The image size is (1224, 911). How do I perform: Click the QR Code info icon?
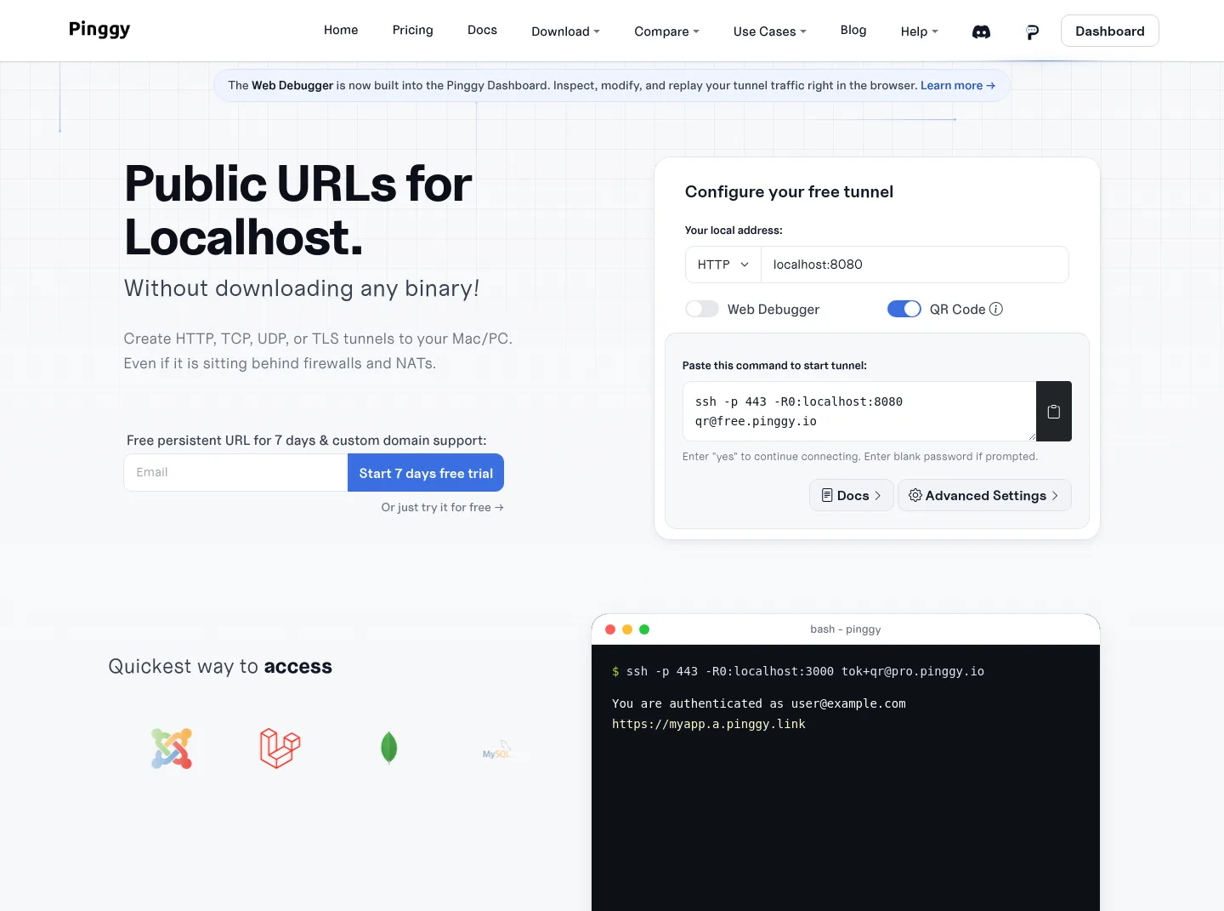(996, 309)
